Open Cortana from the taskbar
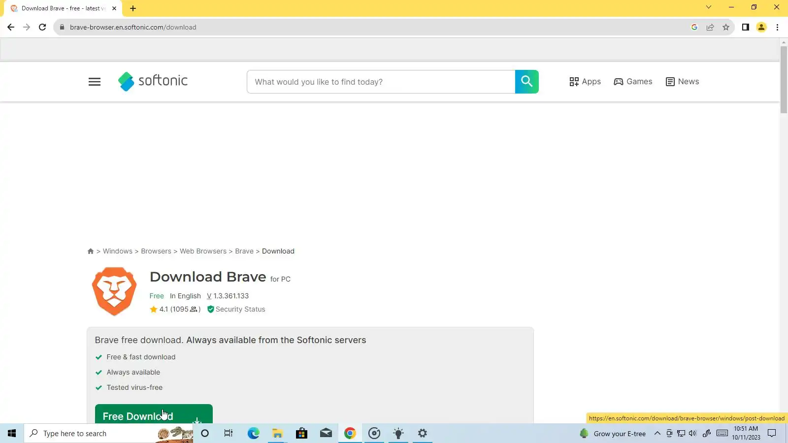The image size is (788, 443). tap(205, 433)
